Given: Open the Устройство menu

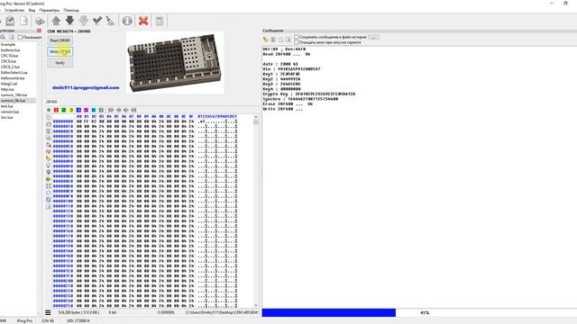Looking at the screenshot, I should [x=14, y=10].
